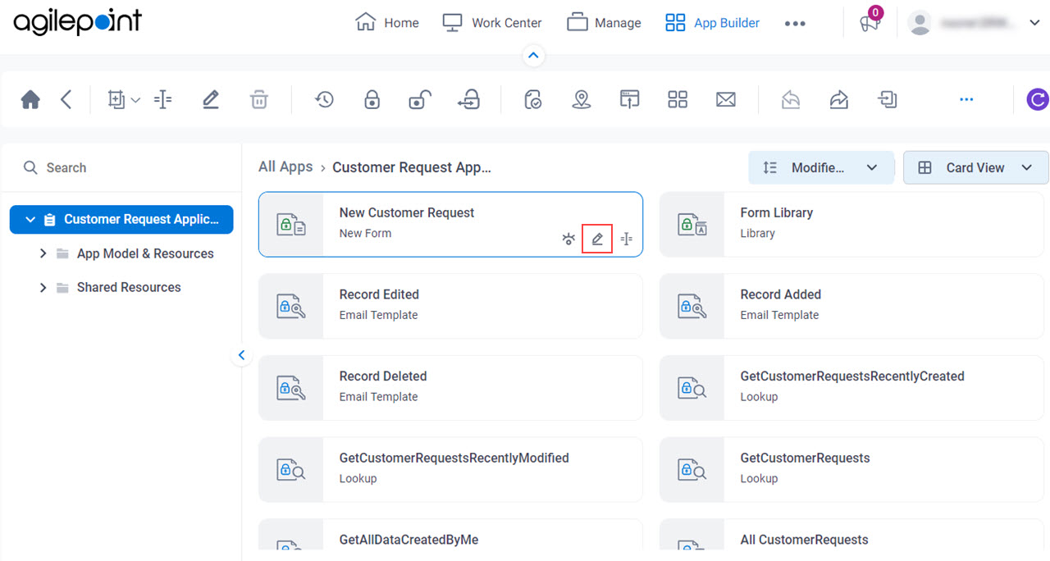Image resolution: width=1050 pixels, height=561 pixels.
Task: Collapse the left sidebar panel arrow
Action: click(x=241, y=355)
